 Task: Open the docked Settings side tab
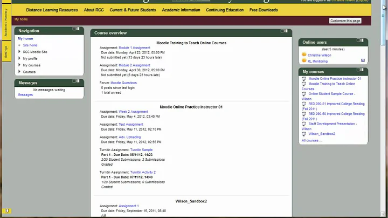click(6, 51)
